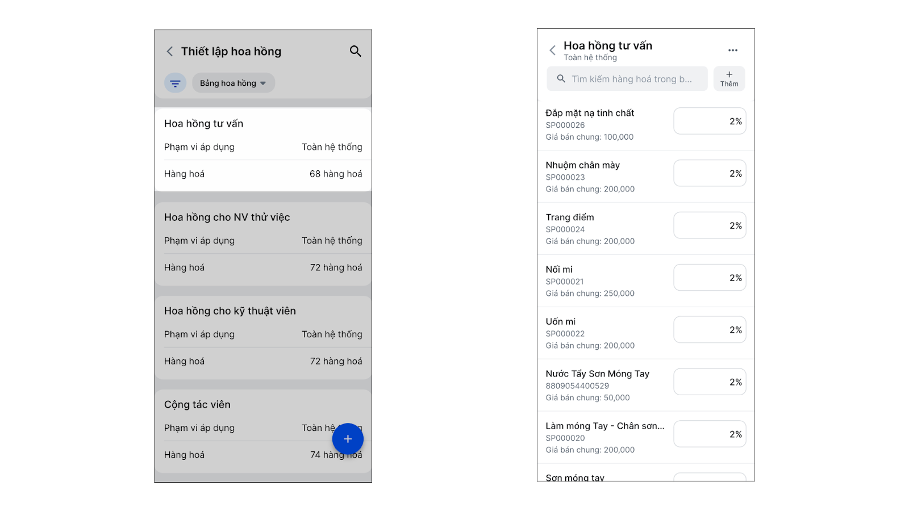The height and width of the screenshot is (511, 909).
Task: Go back from Thiết lập hoa hồng screen
Action: tap(170, 52)
